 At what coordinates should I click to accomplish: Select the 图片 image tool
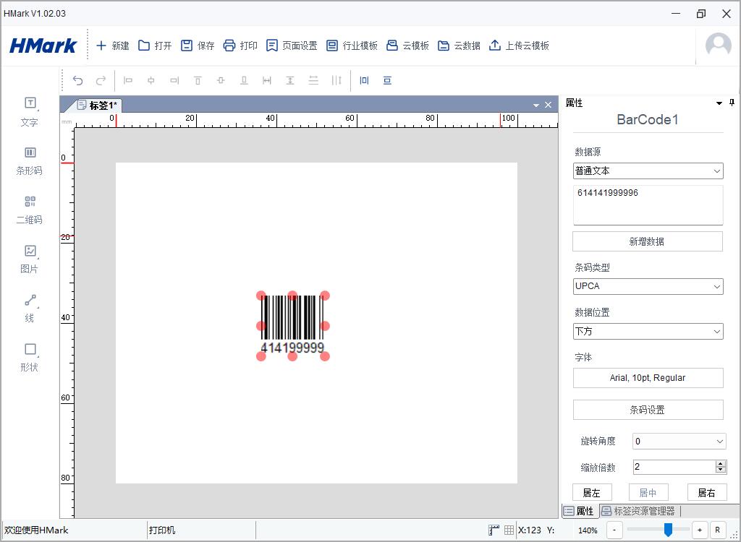click(29, 259)
